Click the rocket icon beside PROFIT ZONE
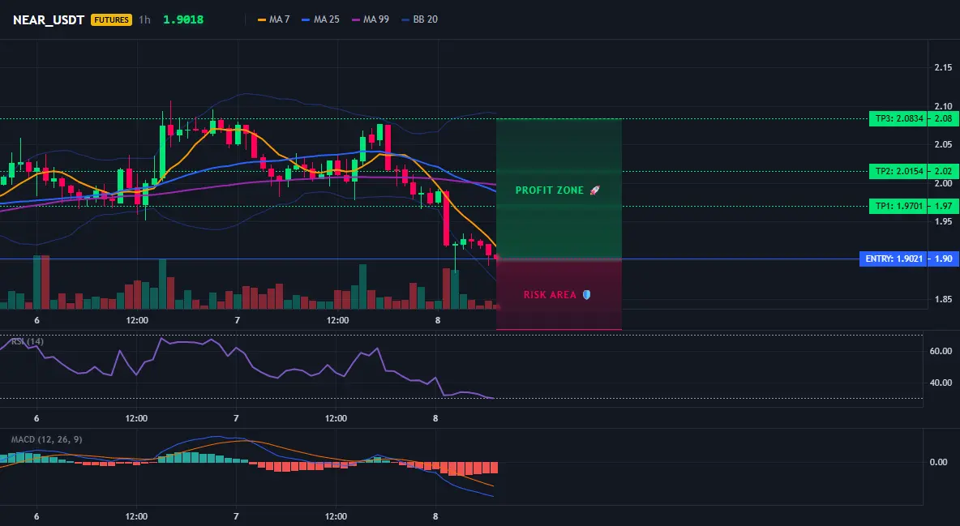The width and height of the screenshot is (960, 526). coord(594,190)
